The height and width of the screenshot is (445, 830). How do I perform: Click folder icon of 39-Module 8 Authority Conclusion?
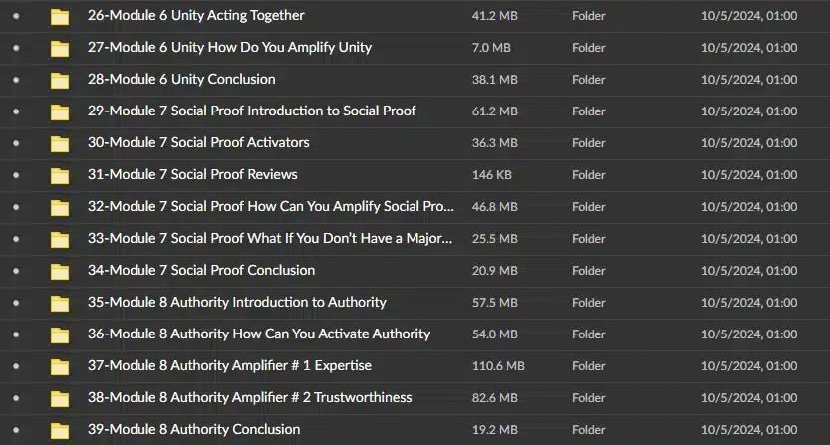point(60,431)
